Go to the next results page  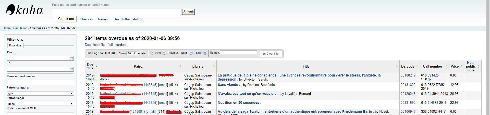click(x=186, y=53)
